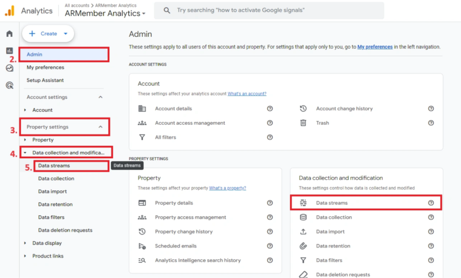Click the Trash bin icon
The width and height of the screenshot is (461, 278).
(303, 123)
